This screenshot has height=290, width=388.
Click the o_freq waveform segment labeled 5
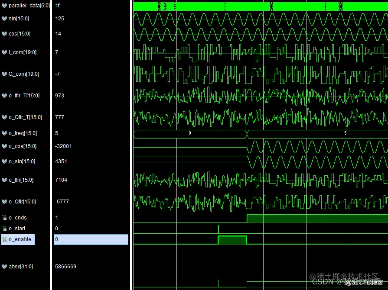(x=317, y=133)
